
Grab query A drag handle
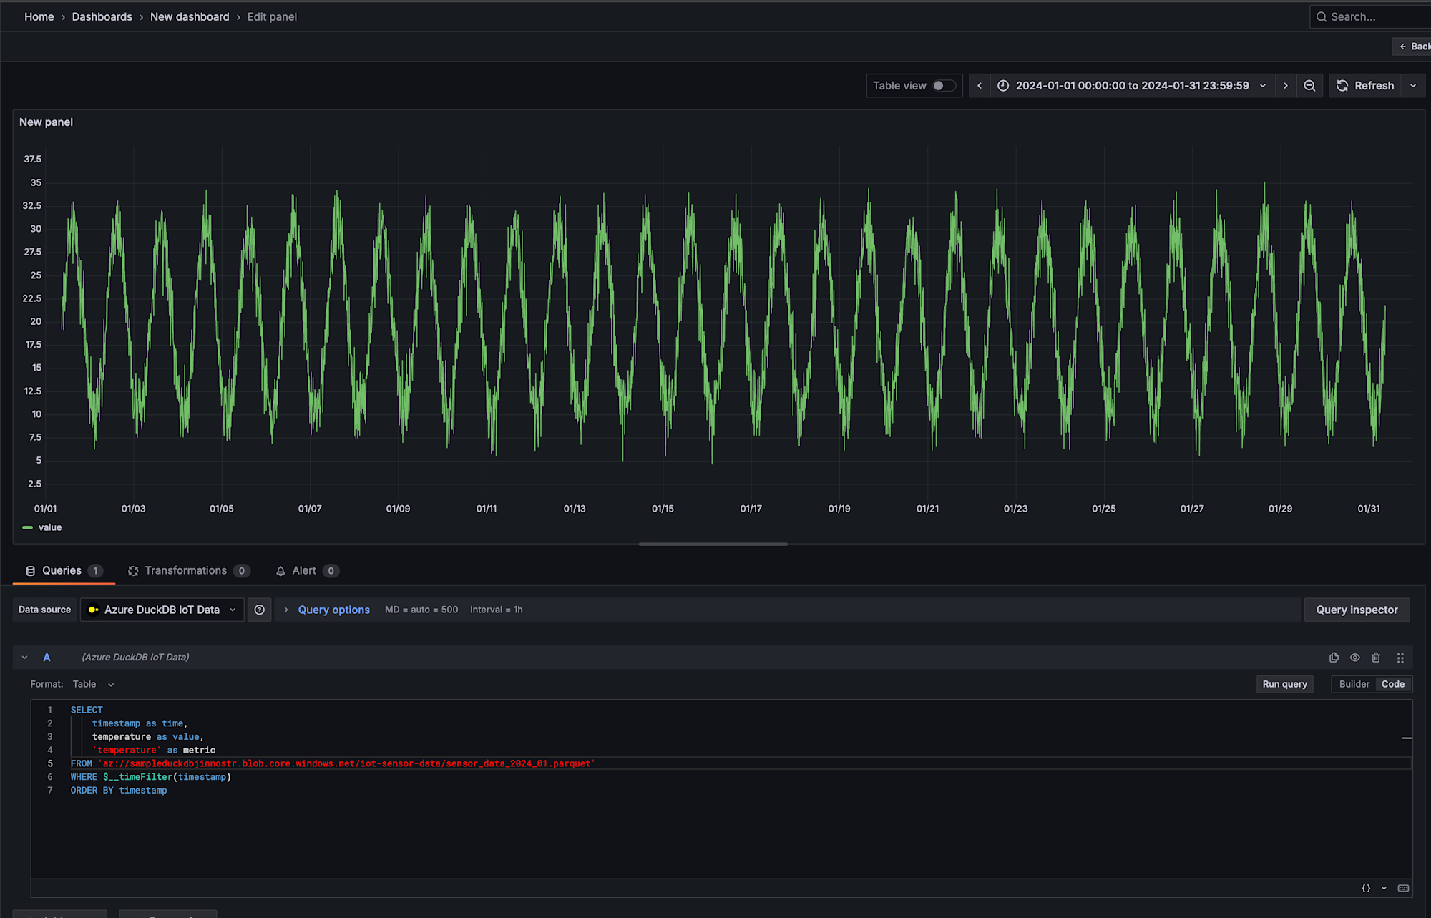tap(1400, 658)
